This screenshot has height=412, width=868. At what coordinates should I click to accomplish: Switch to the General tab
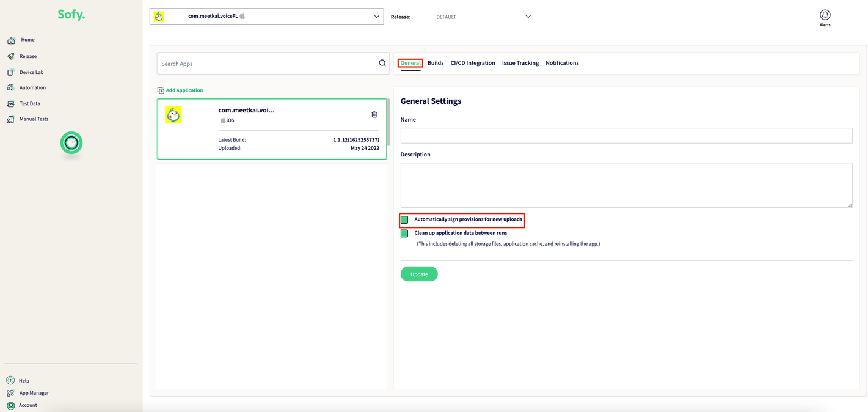point(410,63)
